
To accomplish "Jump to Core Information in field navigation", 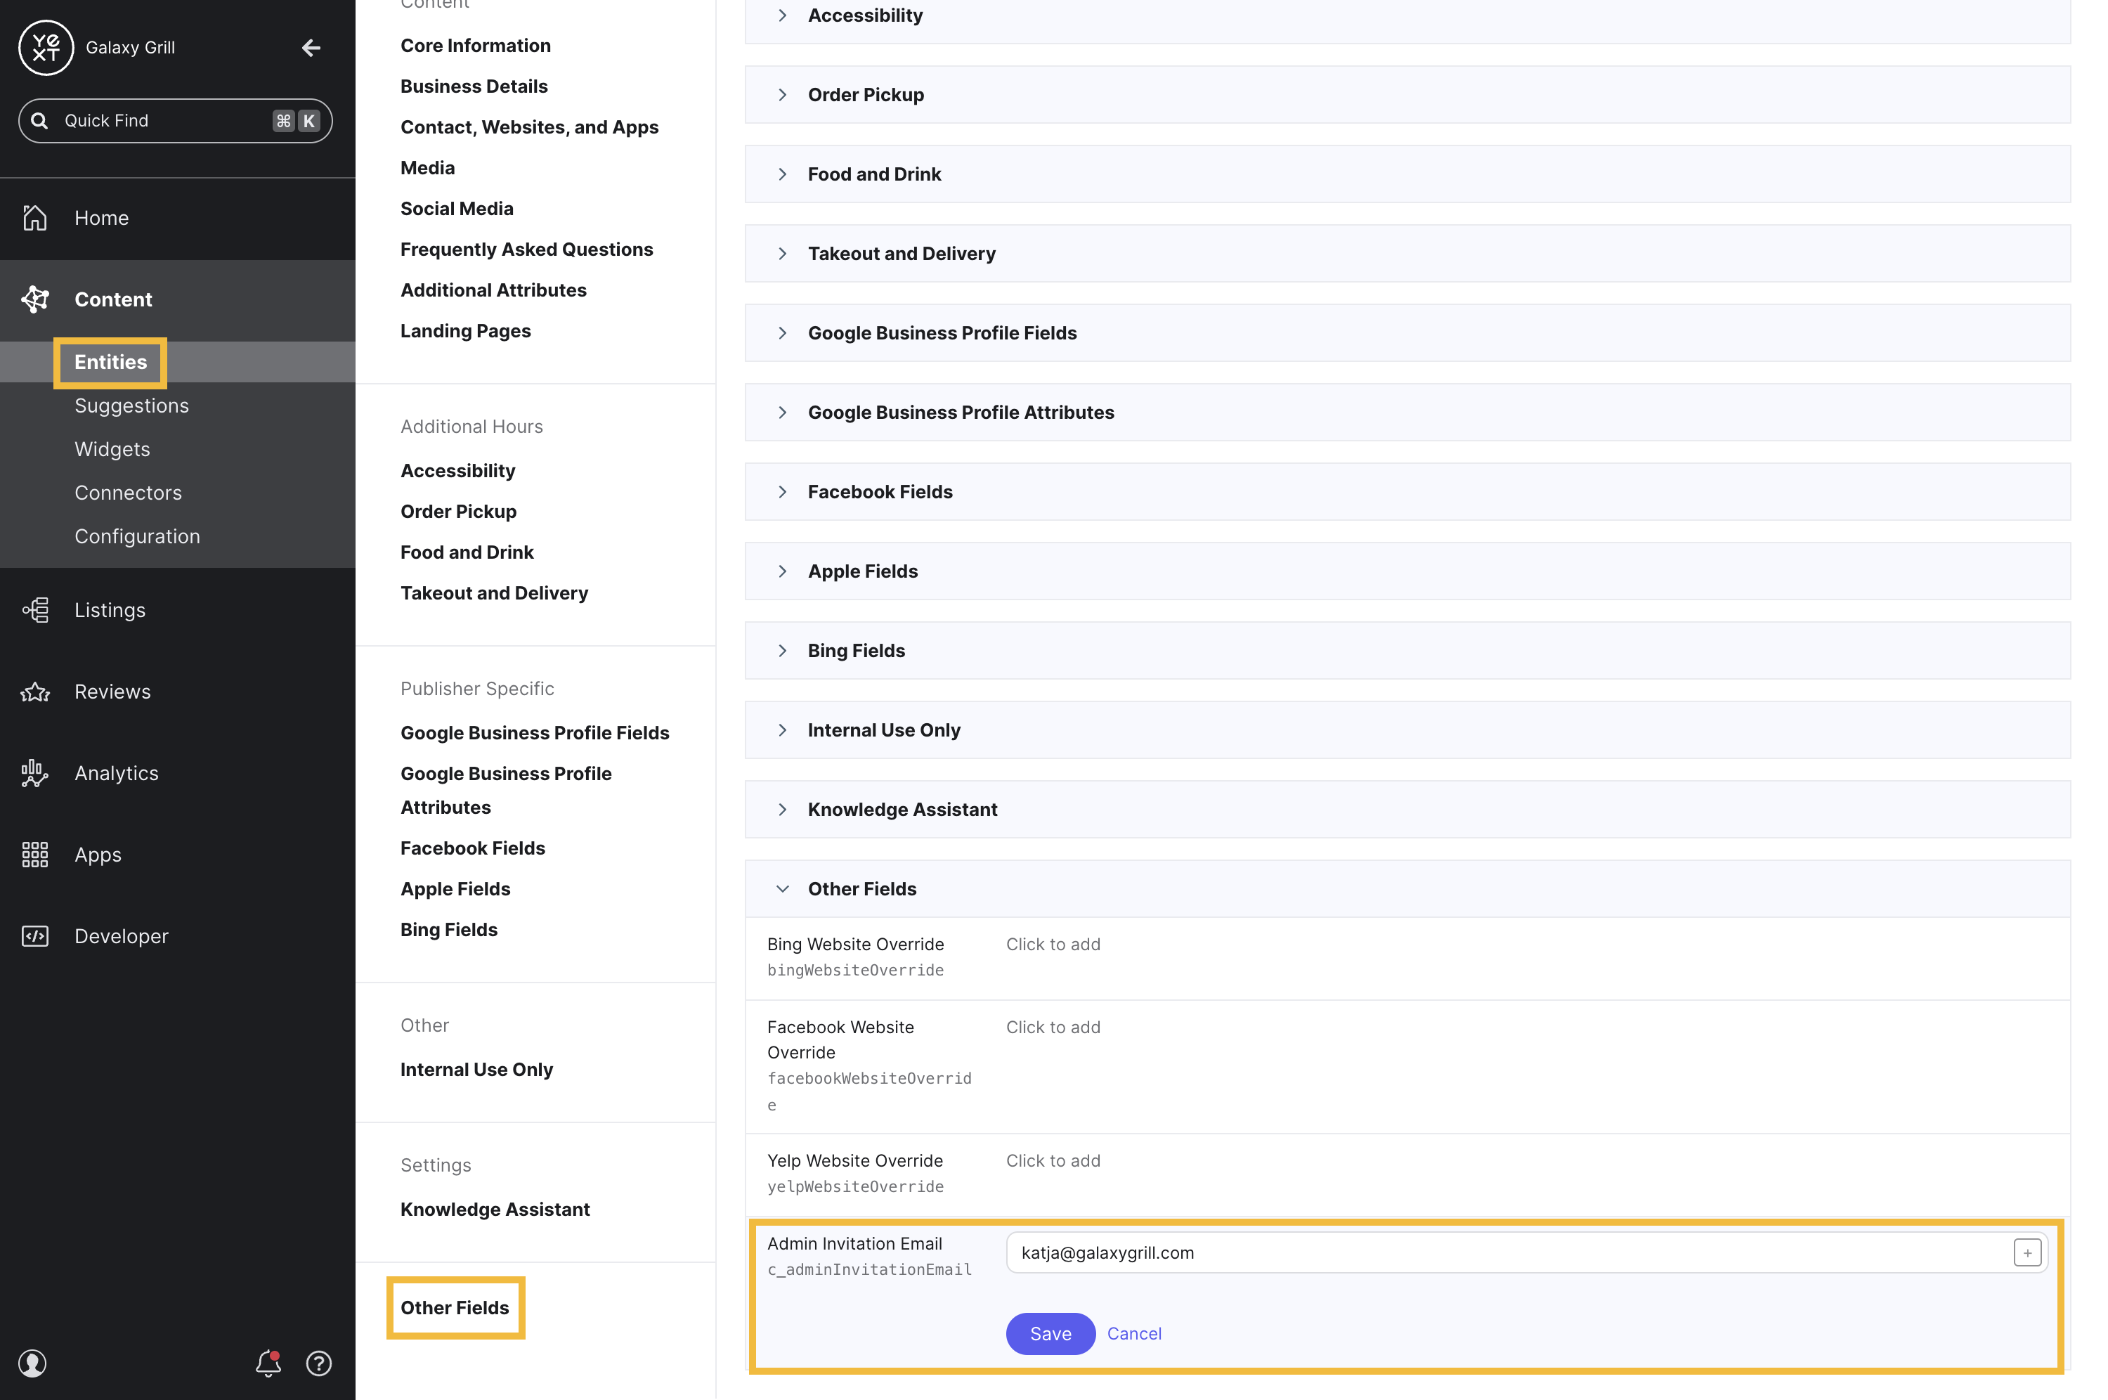I will (x=475, y=46).
